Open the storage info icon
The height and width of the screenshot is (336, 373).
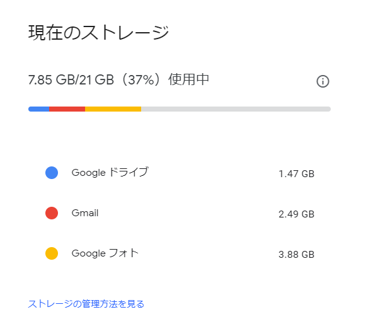[x=323, y=81]
